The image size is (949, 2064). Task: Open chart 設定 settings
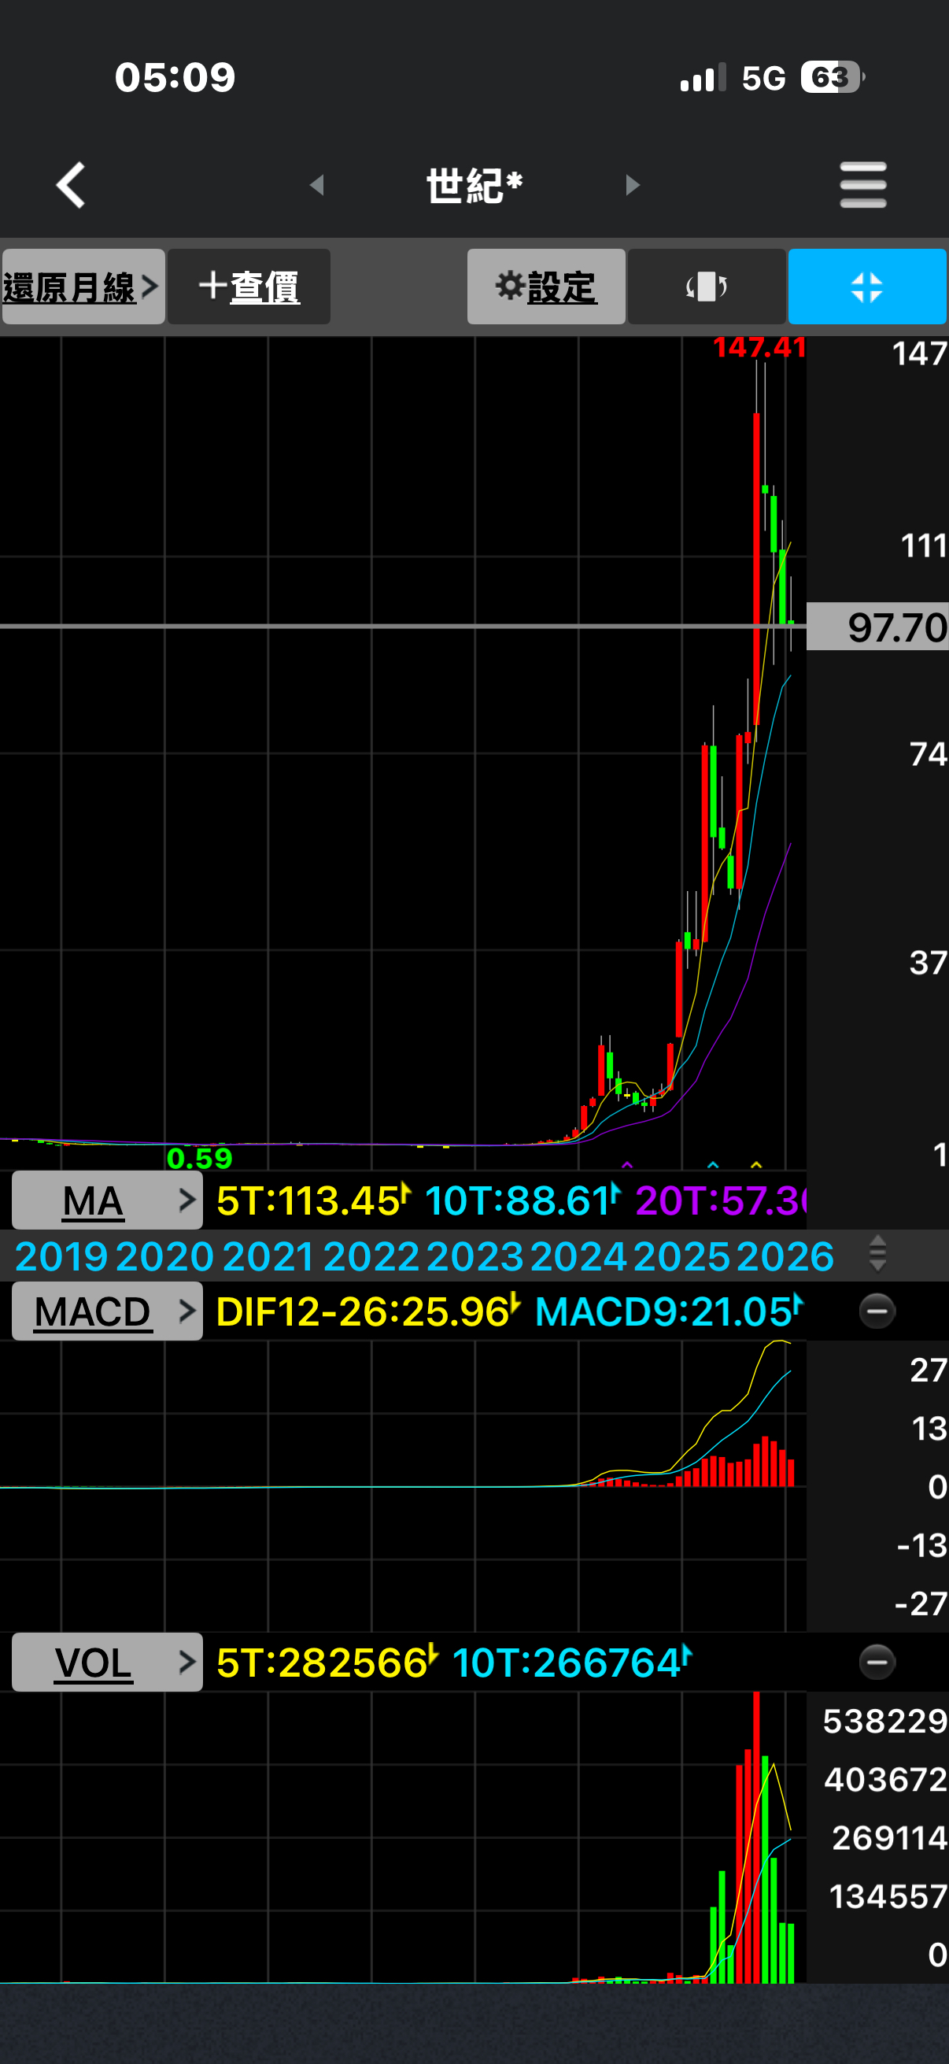546,287
